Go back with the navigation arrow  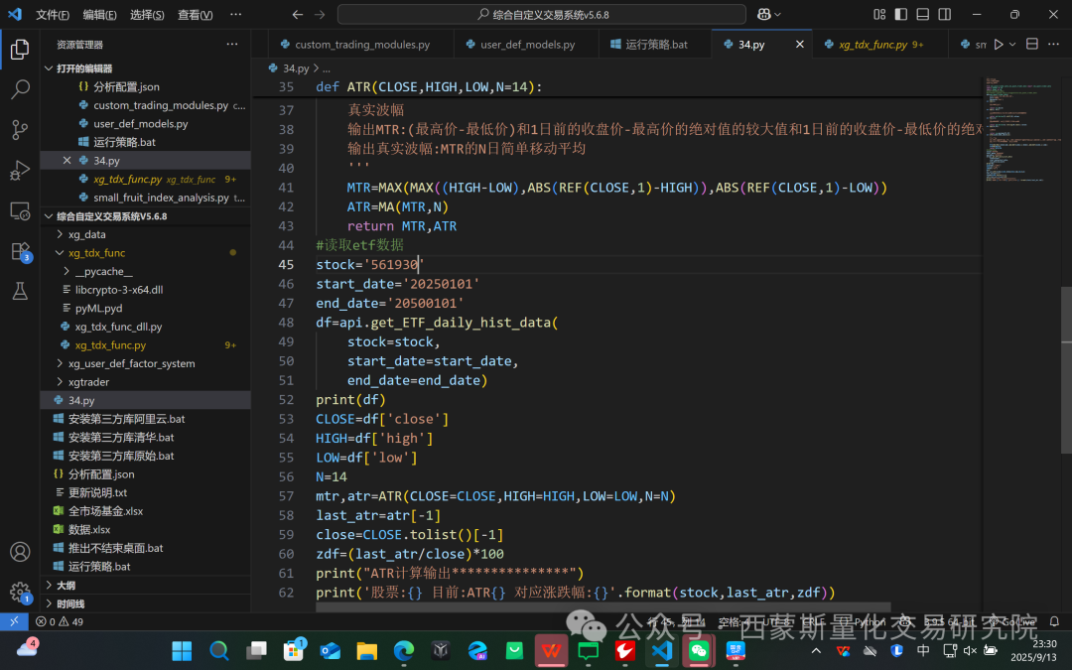pyautogui.click(x=298, y=14)
